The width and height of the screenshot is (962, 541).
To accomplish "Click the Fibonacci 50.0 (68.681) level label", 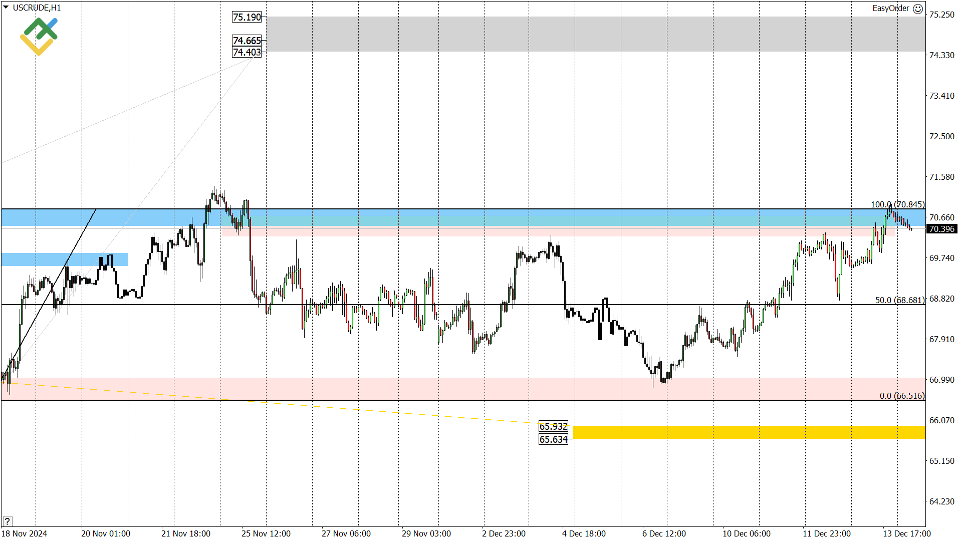I will (899, 300).
